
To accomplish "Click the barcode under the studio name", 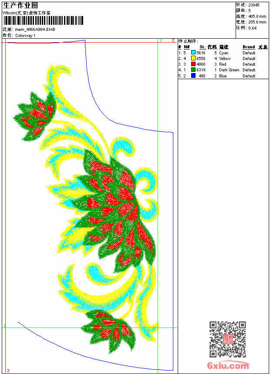I will pyautogui.click(x=43, y=20).
